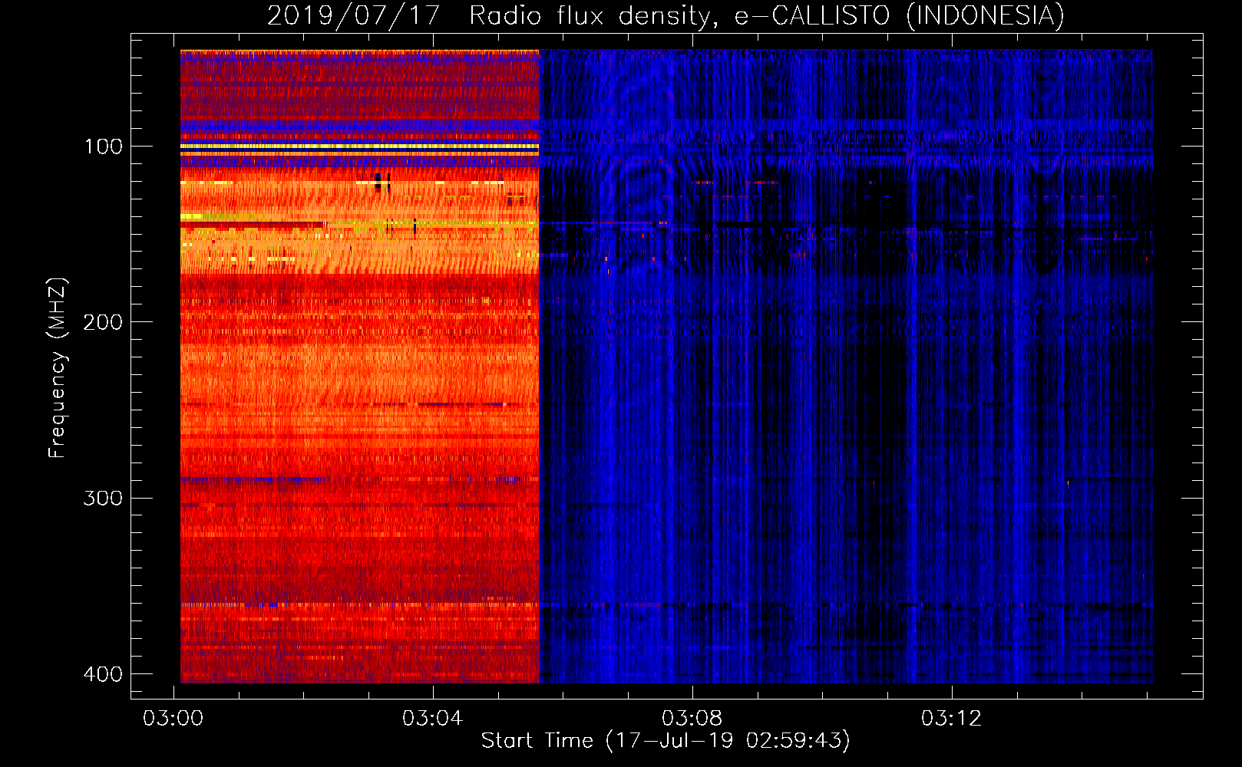Click the 03:04 time tick label
The image size is (1242, 767).
433,718
